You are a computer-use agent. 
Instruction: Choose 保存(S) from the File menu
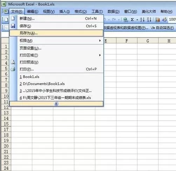[x=56, y=26]
